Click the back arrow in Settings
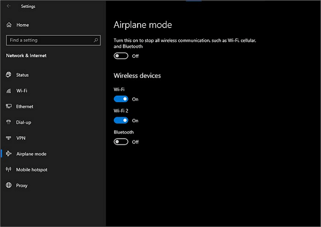The image size is (321, 227). click(9, 6)
